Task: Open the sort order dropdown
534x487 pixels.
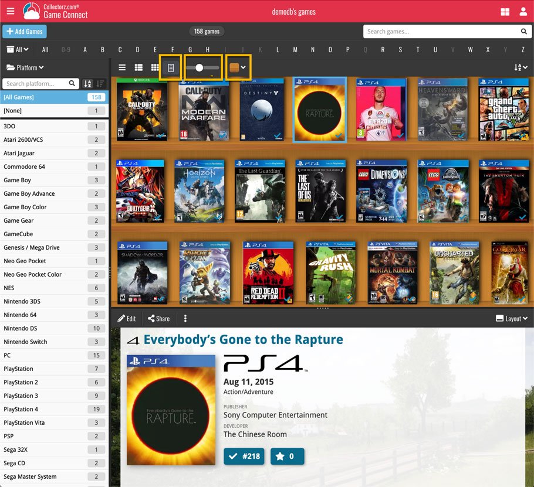Action: (x=521, y=67)
